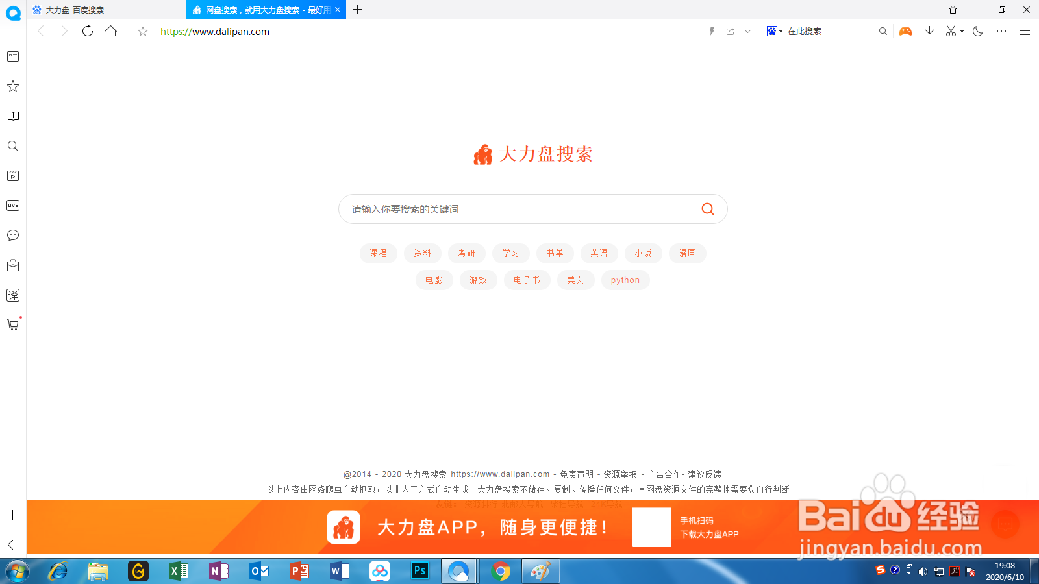Screen dimensions: 1039x584
Task: Open chat bubble icon in sidebar
Action: 13,236
